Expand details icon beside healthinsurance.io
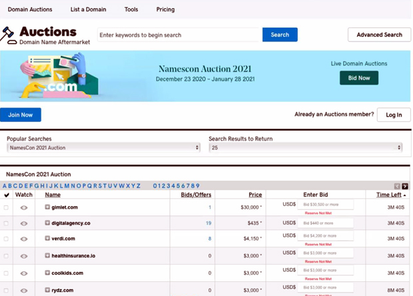Image resolution: width=413 pixels, height=296 pixels. pyautogui.click(x=47, y=255)
